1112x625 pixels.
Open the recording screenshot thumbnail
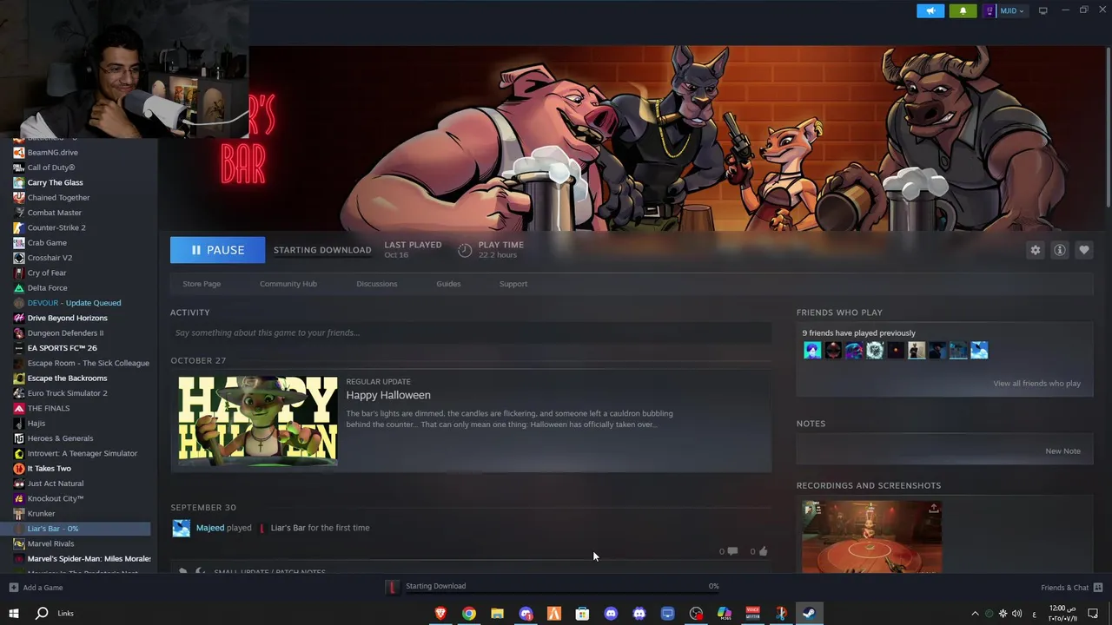(871, 536)
